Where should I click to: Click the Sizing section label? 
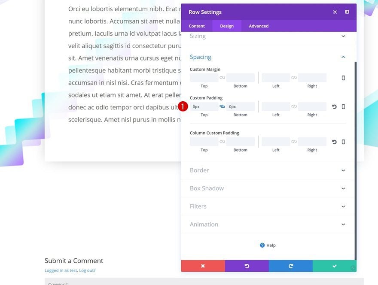tap(198, 36)
